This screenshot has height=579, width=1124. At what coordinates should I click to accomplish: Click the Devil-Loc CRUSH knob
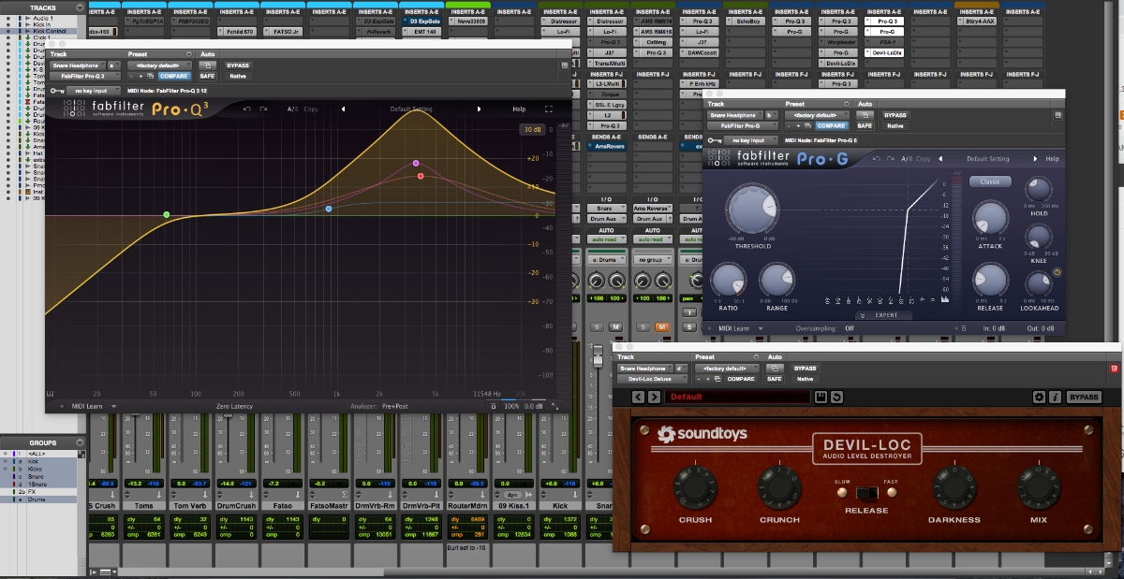695,485
